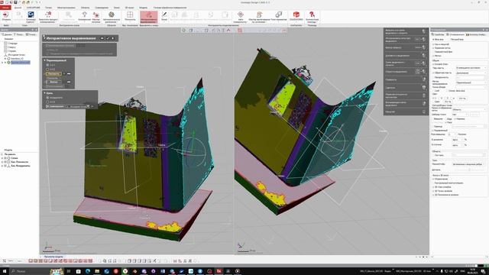The width and height of the screenshot is (489, 275).
Task: Click the highlighted Plane field in alignment dialog
Action: coord(53,74)
